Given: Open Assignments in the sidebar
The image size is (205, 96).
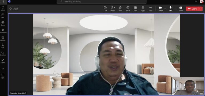Looking at the screenshot, I should click(3, 31).
